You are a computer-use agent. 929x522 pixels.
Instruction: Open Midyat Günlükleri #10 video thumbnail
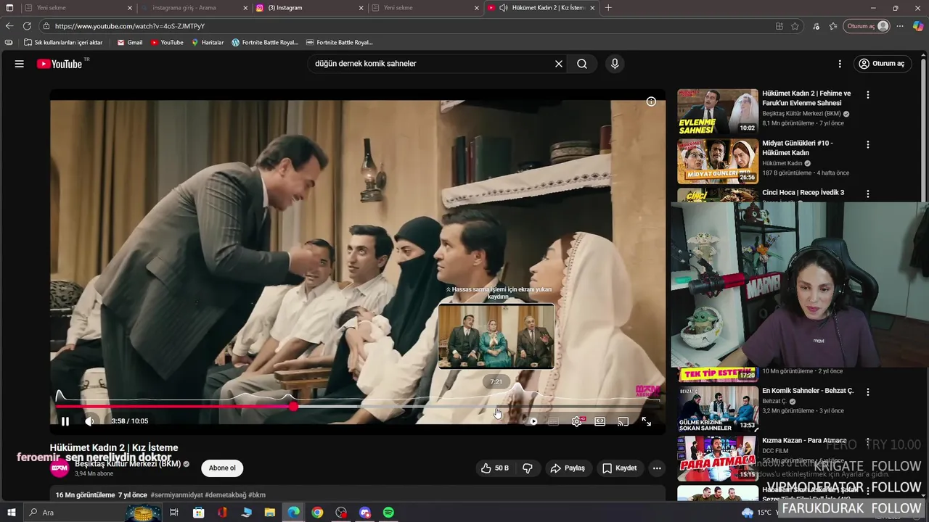click(x=718, y=161)
